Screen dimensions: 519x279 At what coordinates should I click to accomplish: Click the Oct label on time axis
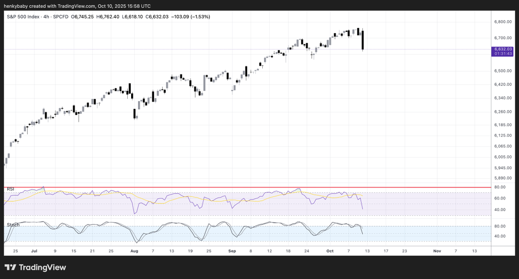(x=330, y=250)
